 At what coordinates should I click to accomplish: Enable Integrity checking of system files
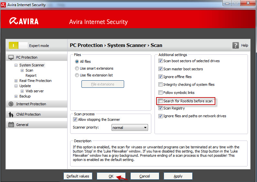coord(160,85)
